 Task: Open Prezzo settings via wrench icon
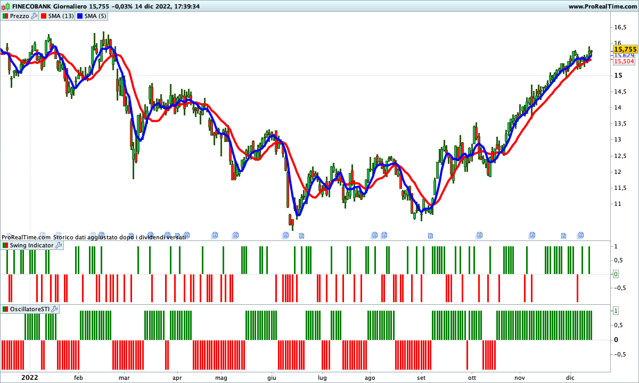click(x=34, y=16)
